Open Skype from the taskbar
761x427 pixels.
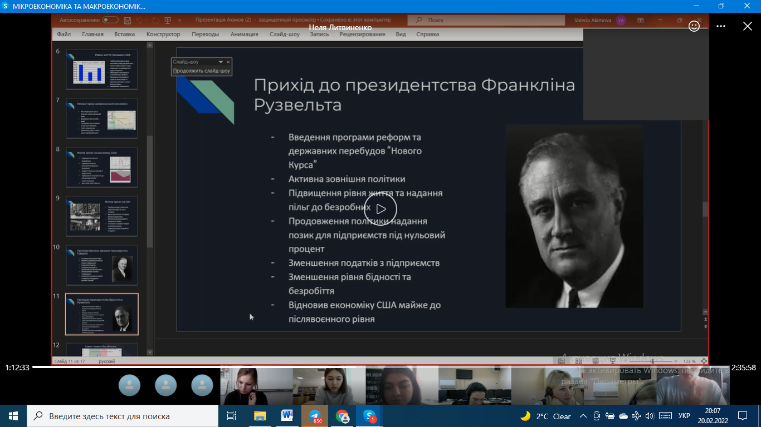(369, 416)
